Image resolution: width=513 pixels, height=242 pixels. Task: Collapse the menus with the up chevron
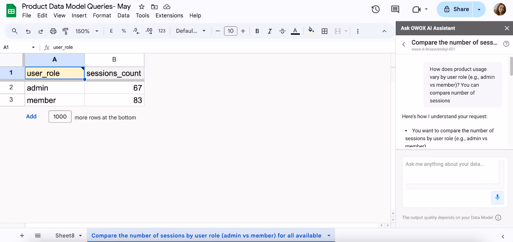(x=384, y=31)
